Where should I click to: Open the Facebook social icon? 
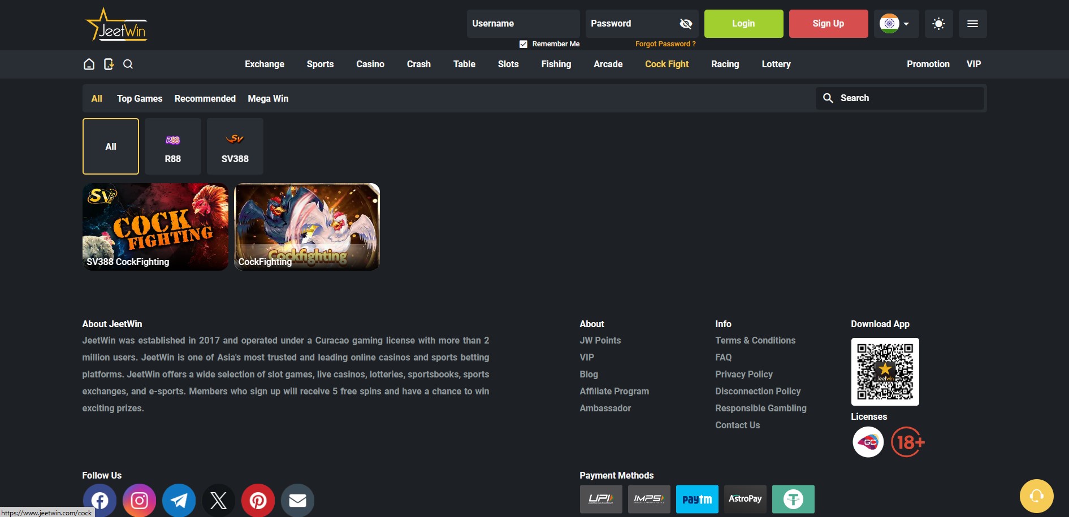coord(99,500)
